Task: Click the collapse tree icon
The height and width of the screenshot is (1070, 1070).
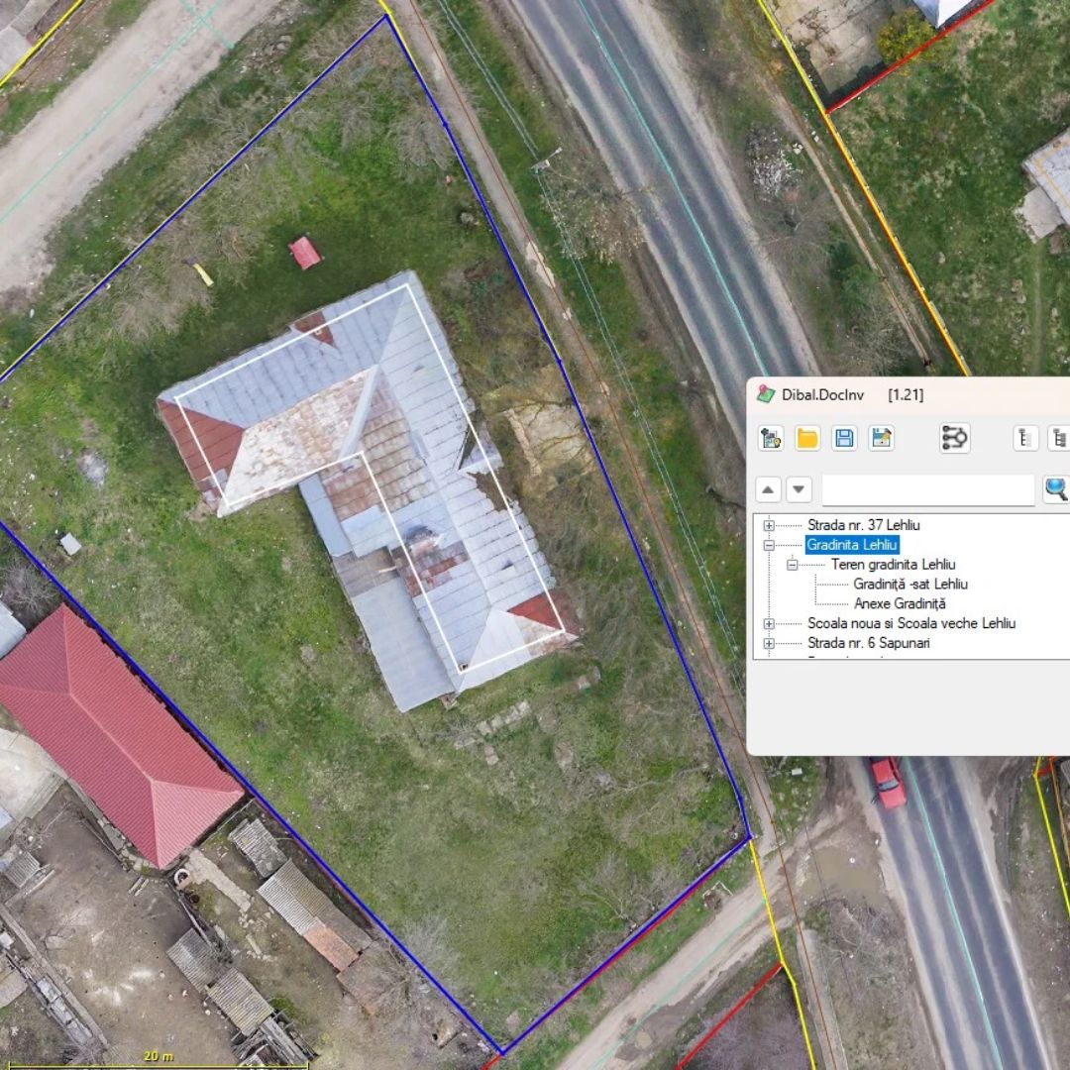Action: (1026, 438)
